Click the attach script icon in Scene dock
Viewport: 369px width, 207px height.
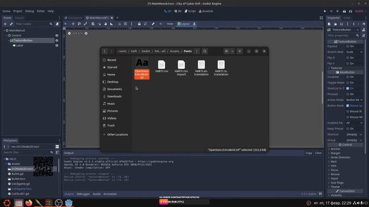pos(57,24)
